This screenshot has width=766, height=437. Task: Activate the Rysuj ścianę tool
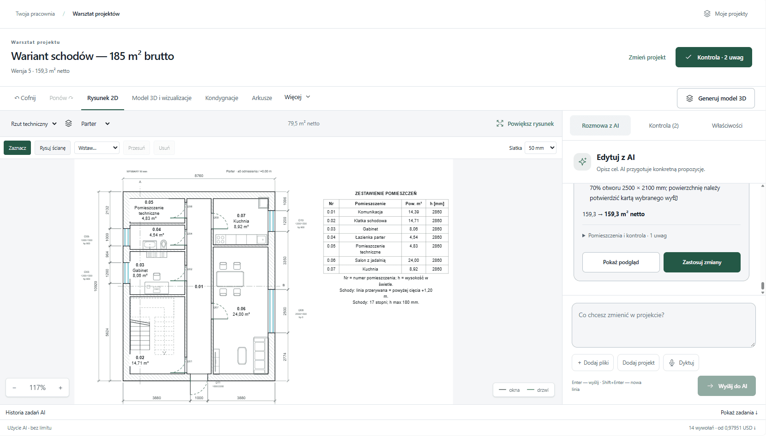click(53, 148)
